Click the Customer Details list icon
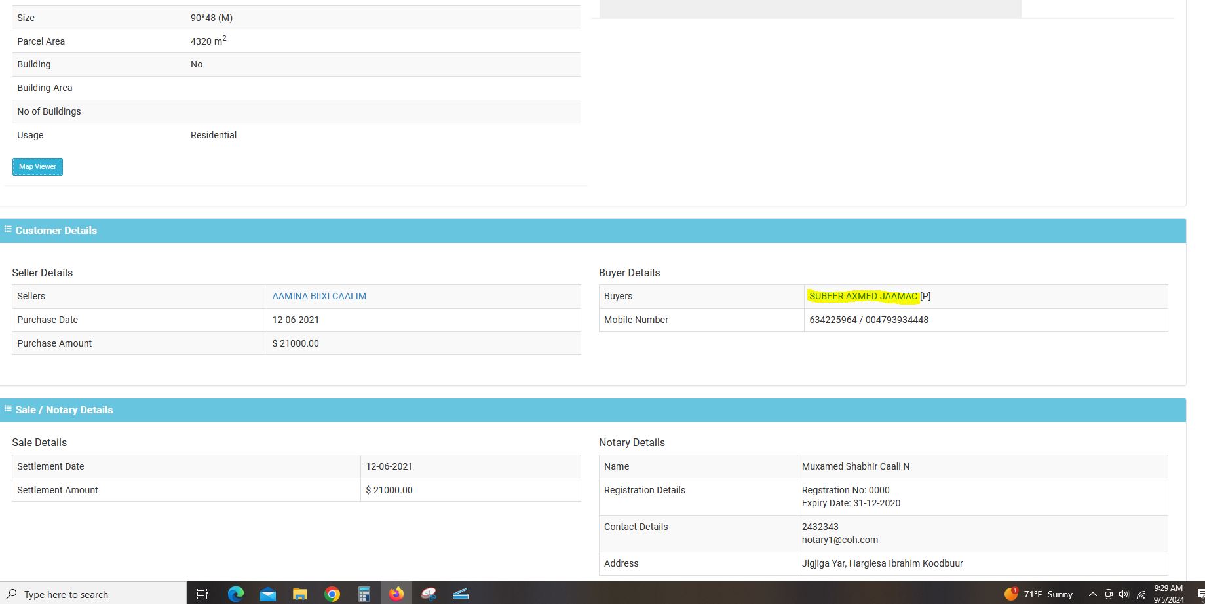Image resolution: width=1205 pixels, height=604 pixels. coord(8,229)
